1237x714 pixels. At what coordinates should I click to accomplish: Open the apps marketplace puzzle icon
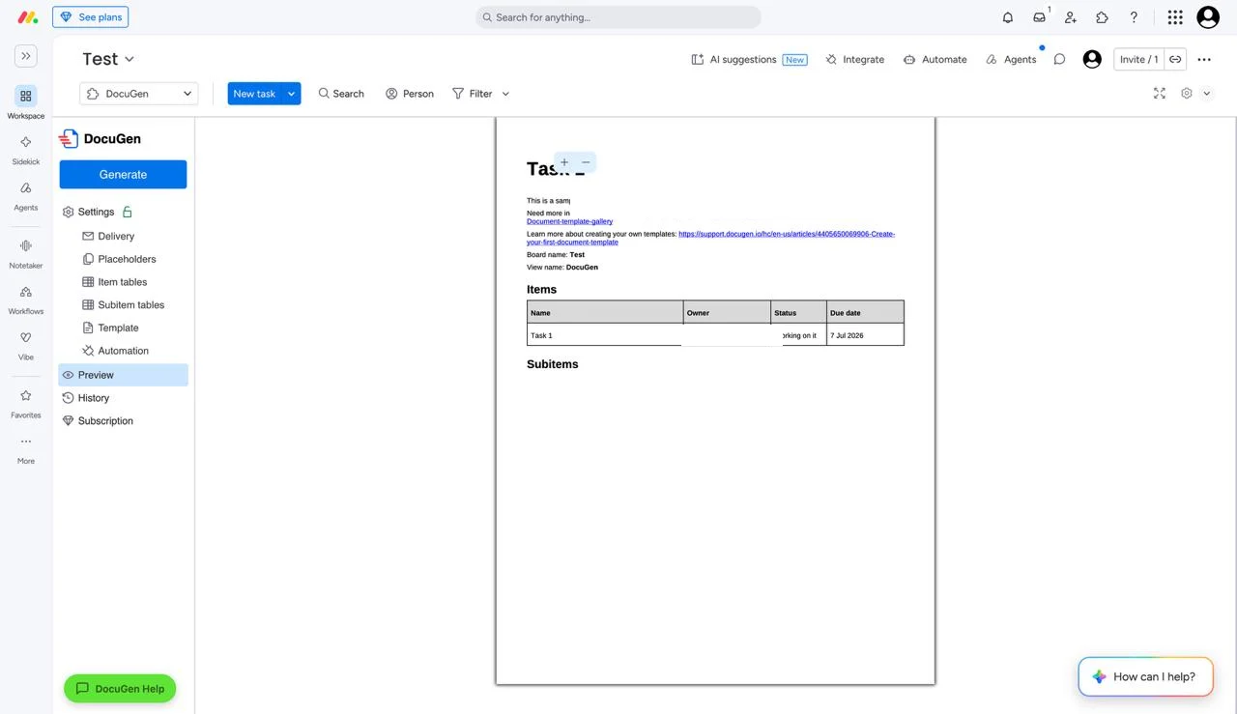tap(1102, 17)
